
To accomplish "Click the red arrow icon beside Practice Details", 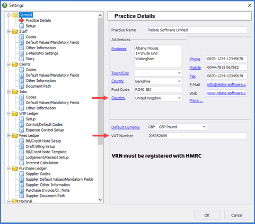I will 21,21.
